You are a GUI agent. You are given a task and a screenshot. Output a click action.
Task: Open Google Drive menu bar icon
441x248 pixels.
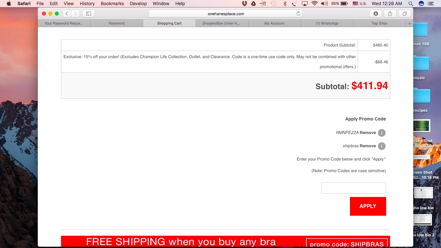(x=253, y=4)
